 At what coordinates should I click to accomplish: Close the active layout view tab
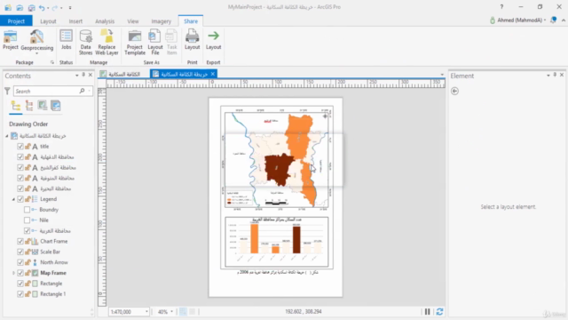click(213, 74)
